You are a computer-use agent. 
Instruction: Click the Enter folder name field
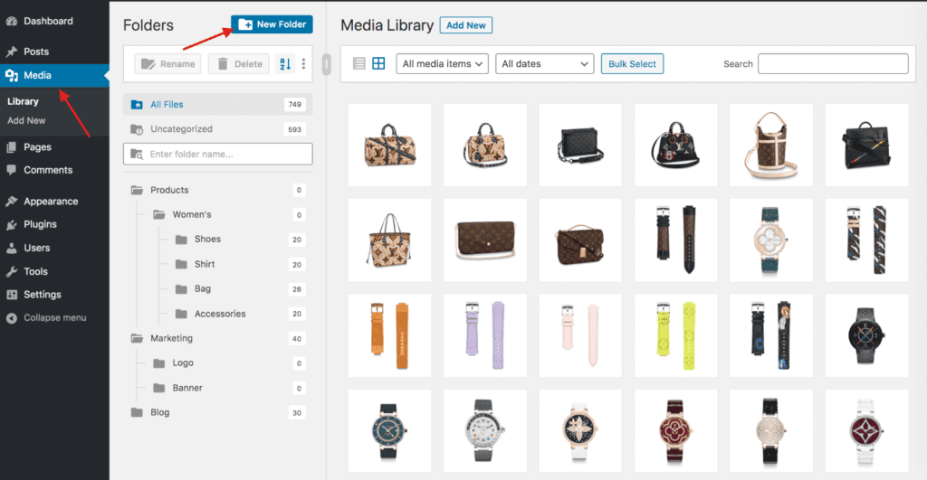click(x=218, y=154)
